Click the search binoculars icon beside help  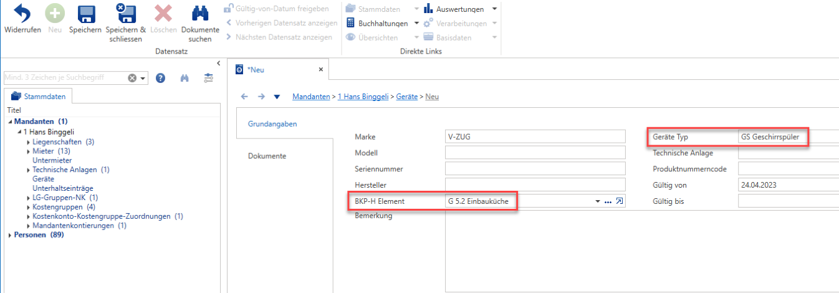(184, 78)
